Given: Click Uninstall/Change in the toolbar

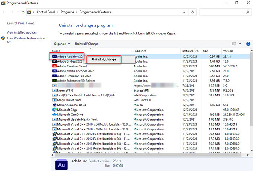Looking at the screenshot, I should click(86, 44).
